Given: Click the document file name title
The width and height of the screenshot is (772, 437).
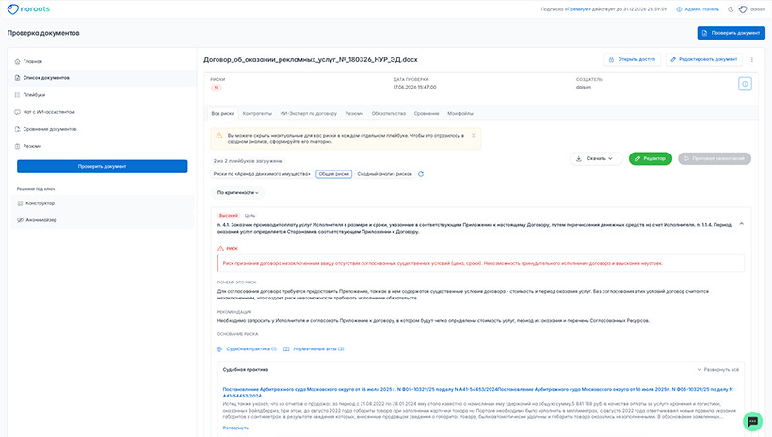Looking at the screenshot, I should (311, 59).
